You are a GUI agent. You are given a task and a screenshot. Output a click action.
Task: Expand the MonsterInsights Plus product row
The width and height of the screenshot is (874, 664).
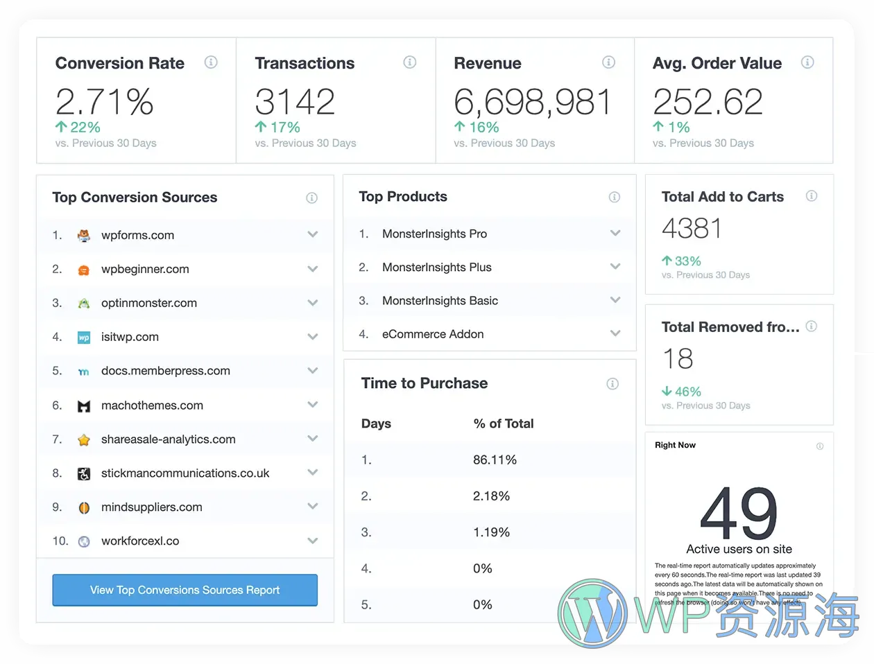(x=615, y=266)
